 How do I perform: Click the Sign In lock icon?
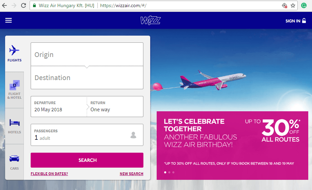tap(304, 21)
